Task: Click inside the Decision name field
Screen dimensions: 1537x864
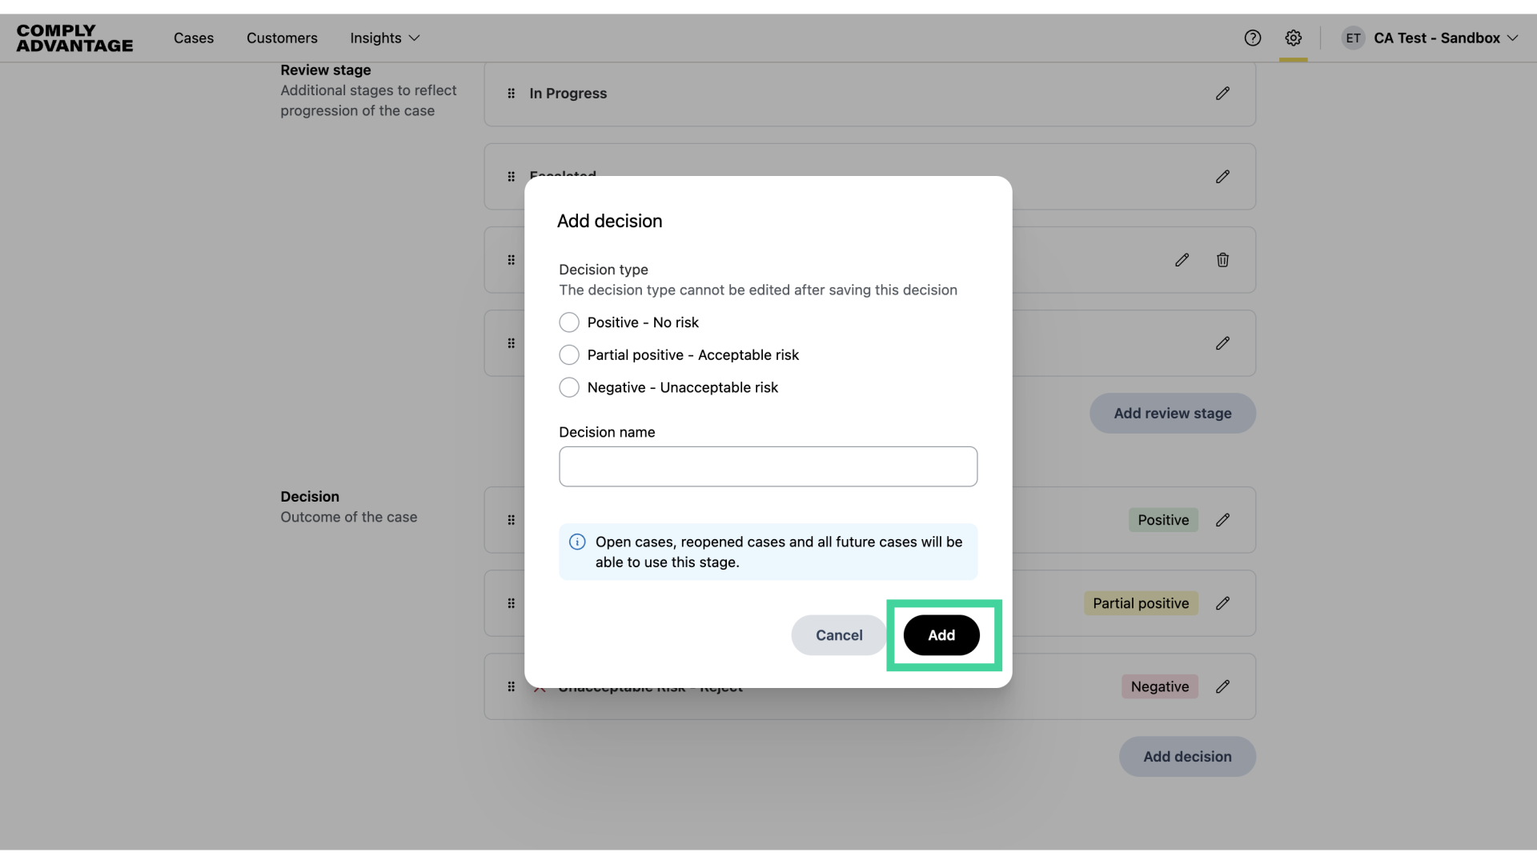Action: pyautogui.click(x=768, y=466)
